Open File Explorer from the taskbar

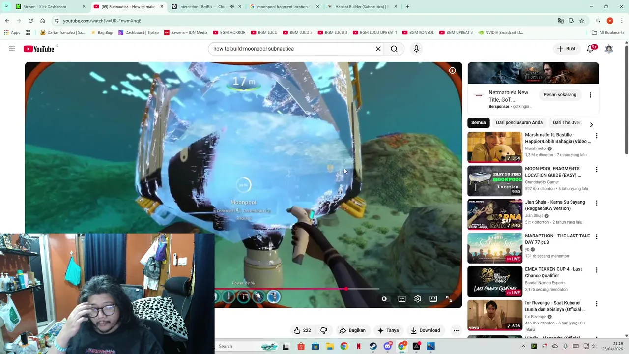click(330, 346)
